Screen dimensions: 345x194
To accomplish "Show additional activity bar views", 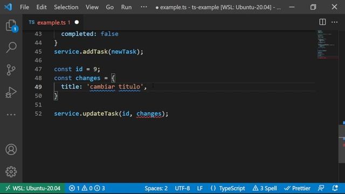I will coord(11,115).
